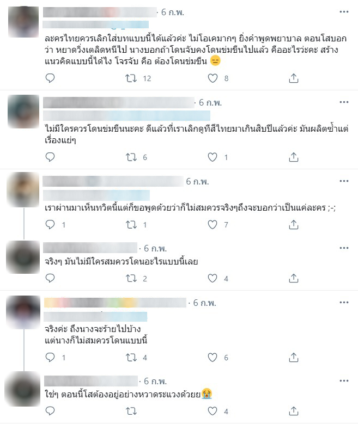
Task: Open more options on the first tweet
Action: click(344, 11)
